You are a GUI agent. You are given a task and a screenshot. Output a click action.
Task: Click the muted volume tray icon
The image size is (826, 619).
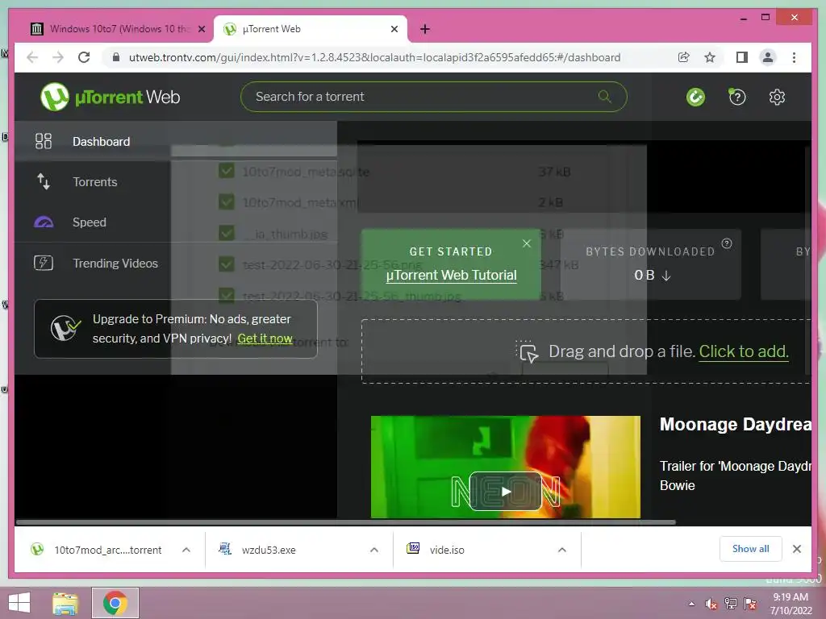point(711,604)
